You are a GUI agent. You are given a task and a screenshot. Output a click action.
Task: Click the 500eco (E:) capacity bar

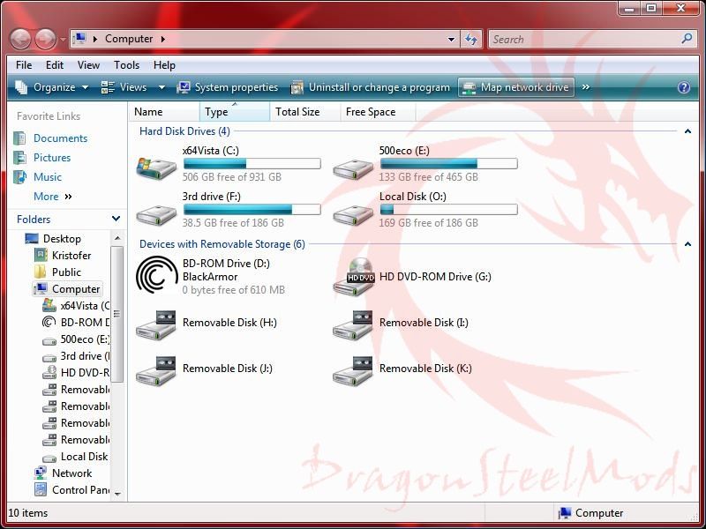tap(449, 163)
